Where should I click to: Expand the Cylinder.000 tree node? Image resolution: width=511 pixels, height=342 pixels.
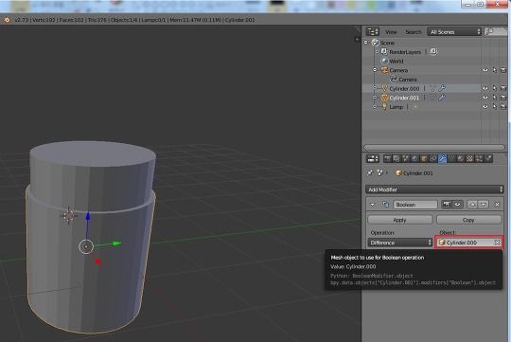pos(375,88)
